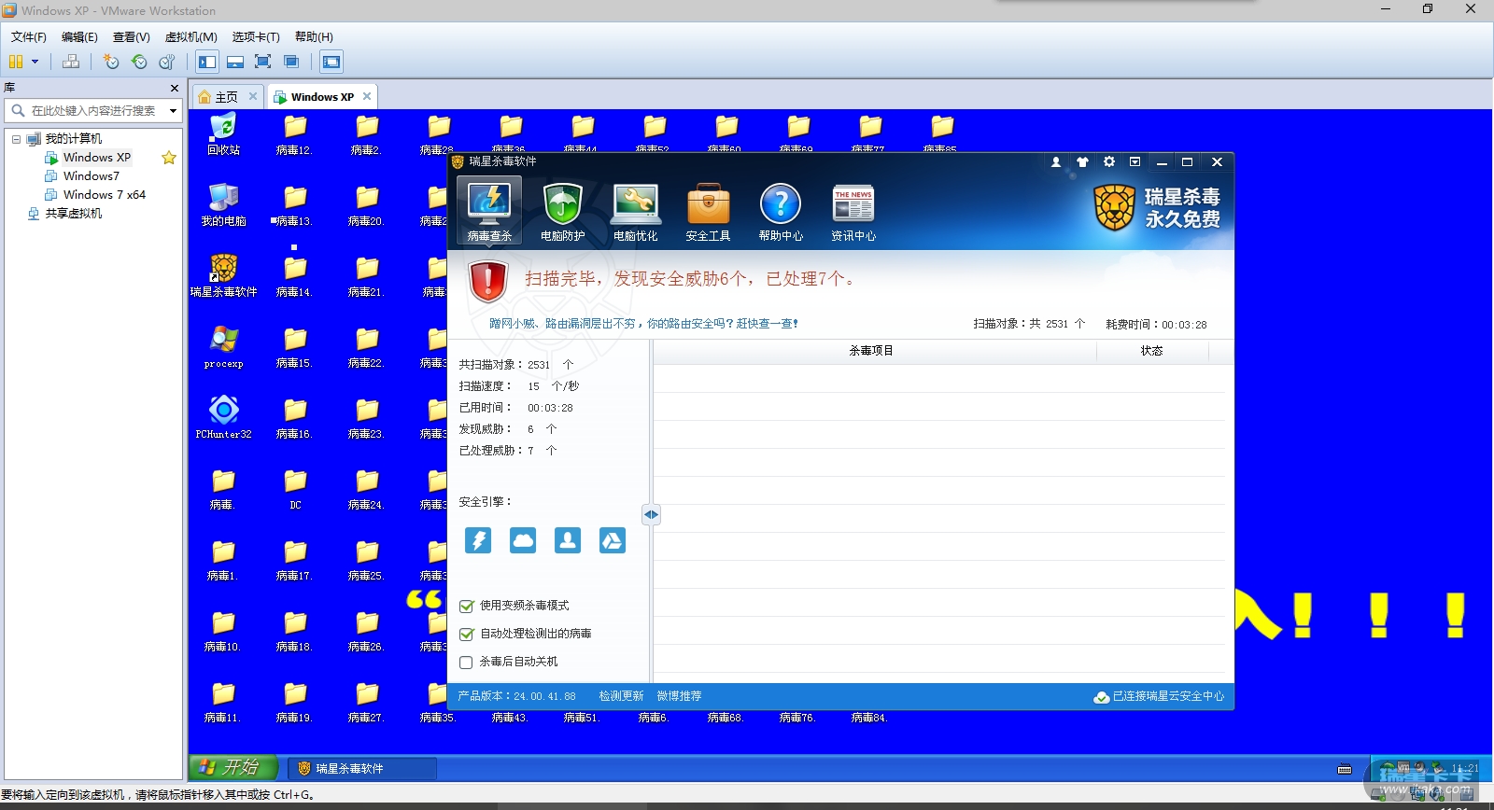The height and width of the screenshot is (810, 1494).
Task: Open the 安全工具 toolbox
Action: tap(708, 212)
